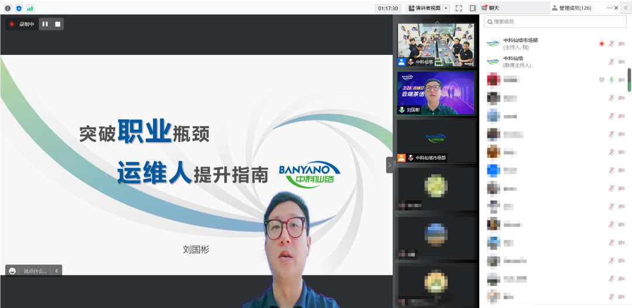Turn on the host 中科仙络市场部 camera
Screen dimensions: 632x308
[x=621, y=43]
